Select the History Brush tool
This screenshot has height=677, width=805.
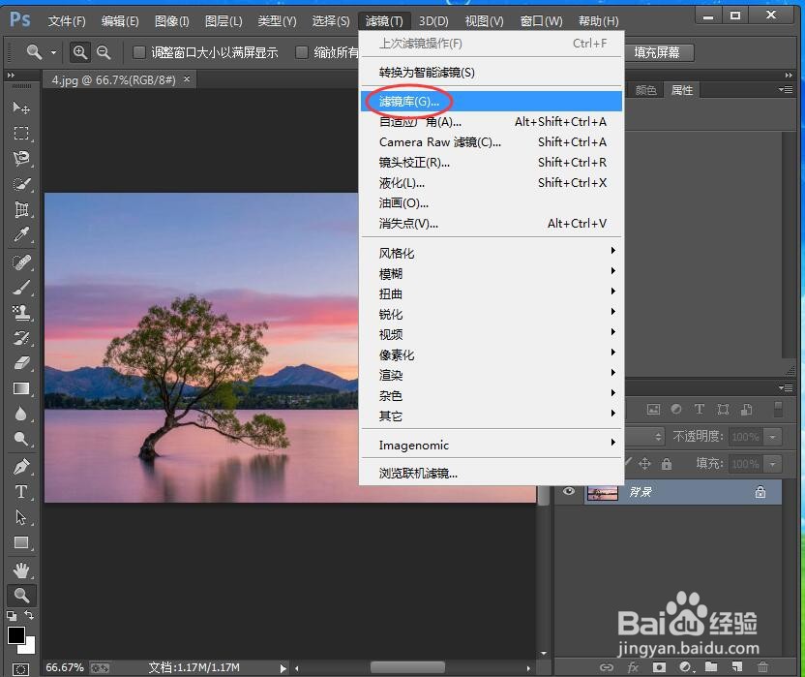pos(21,338)
